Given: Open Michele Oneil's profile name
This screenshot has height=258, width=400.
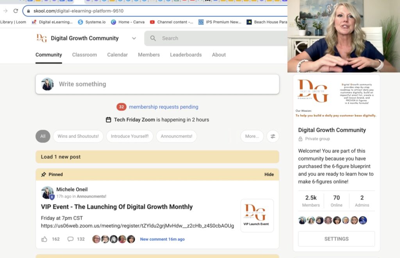Looking at the screenshot, I should pyautogui.click(x=72, y=189).
